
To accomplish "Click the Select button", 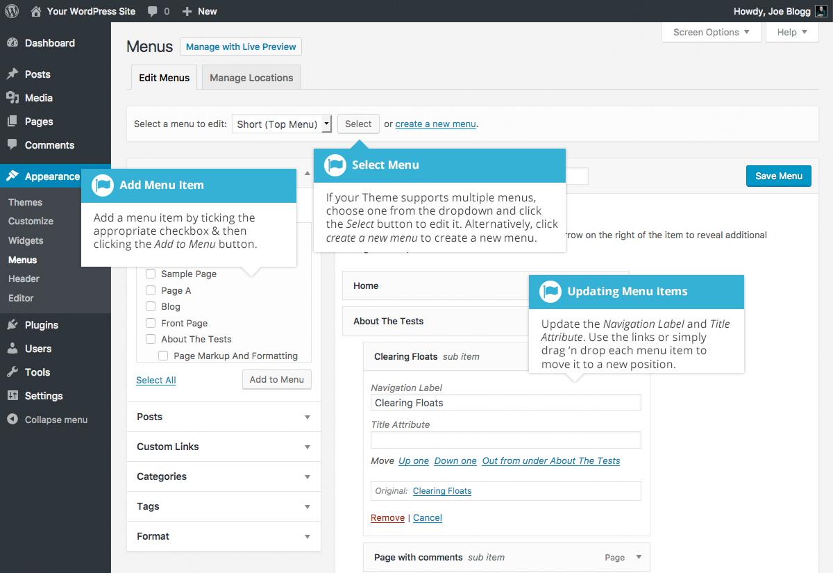I will pos(358,124).
